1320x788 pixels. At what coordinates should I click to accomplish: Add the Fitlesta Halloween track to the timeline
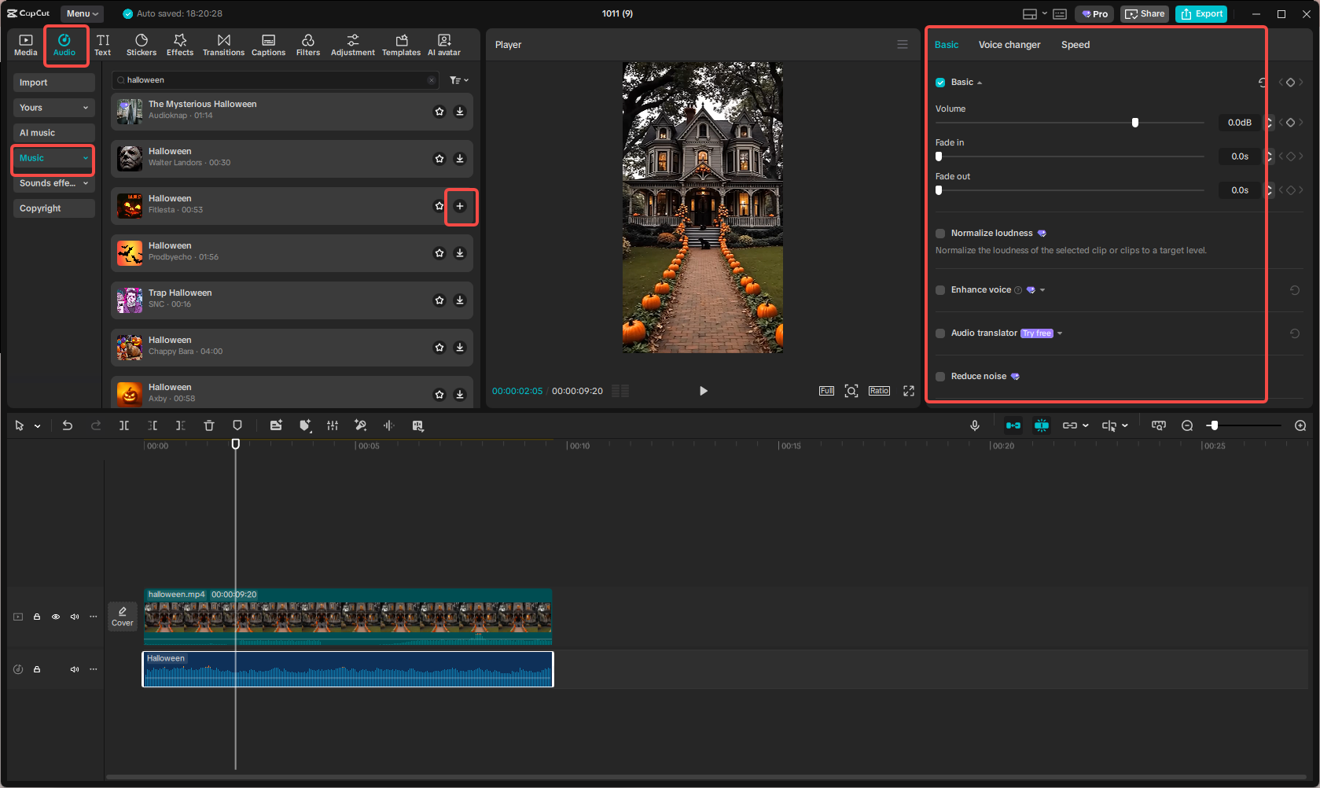pyautogui.click(x=461, y=206)
